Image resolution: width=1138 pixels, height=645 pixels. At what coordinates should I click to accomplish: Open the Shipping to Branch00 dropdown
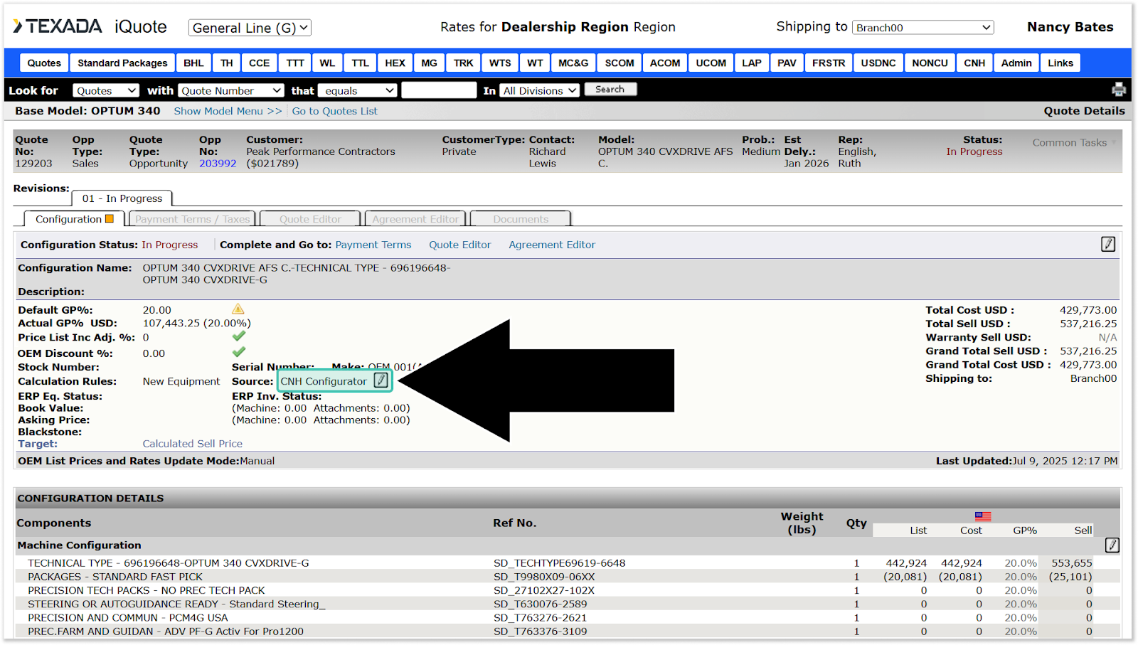coord(922,27)
